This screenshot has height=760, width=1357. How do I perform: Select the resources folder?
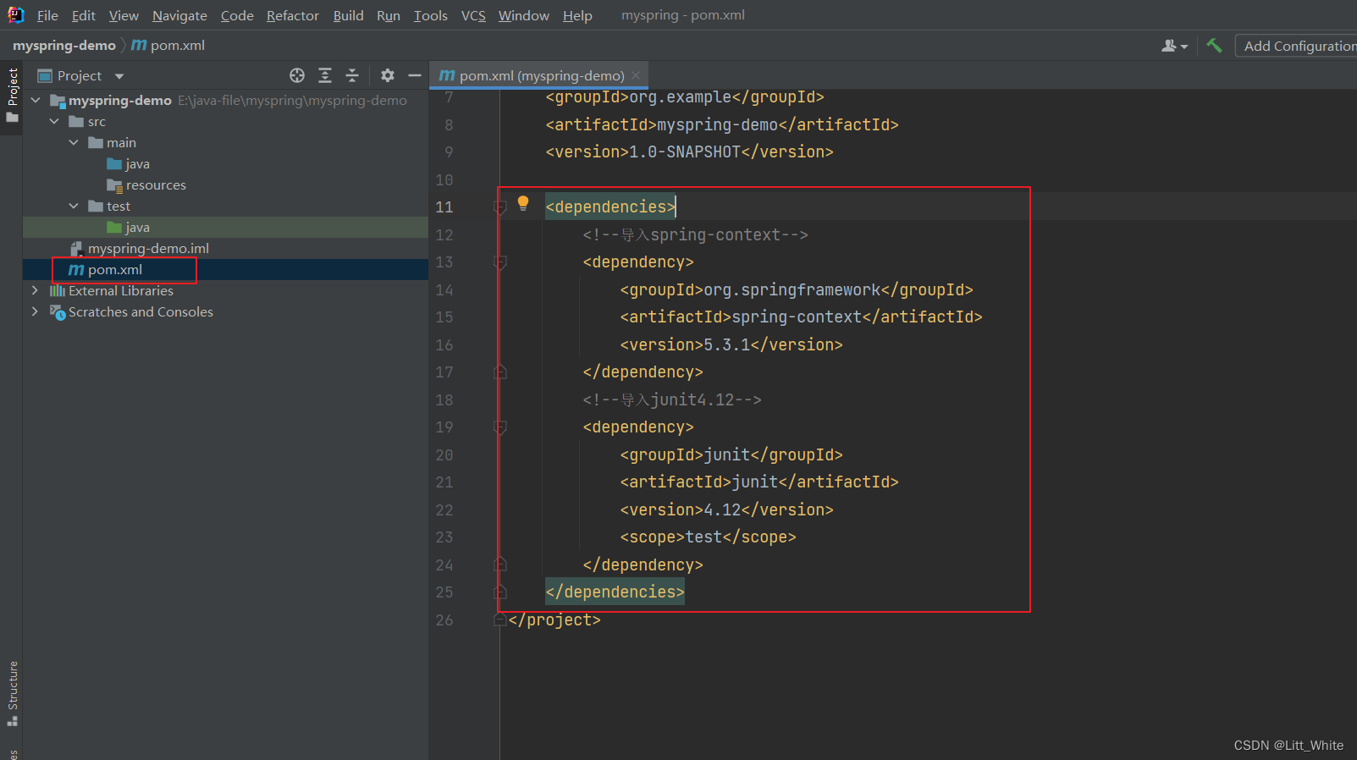[x=146, y=185]
